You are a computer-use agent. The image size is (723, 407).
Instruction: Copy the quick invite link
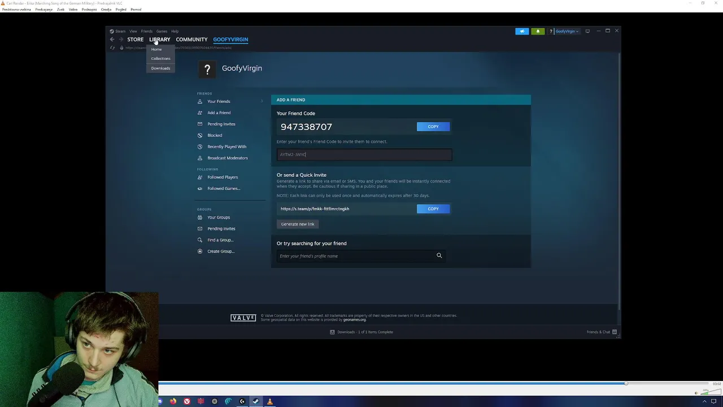click(x=433, y=209)
